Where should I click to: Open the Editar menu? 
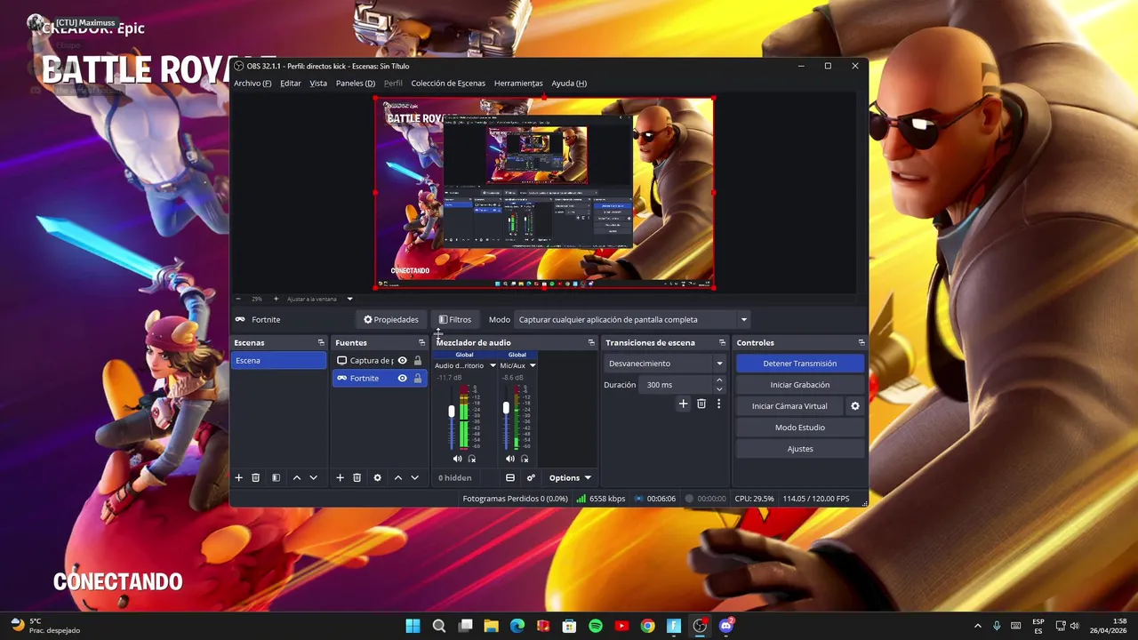point(291,84)
